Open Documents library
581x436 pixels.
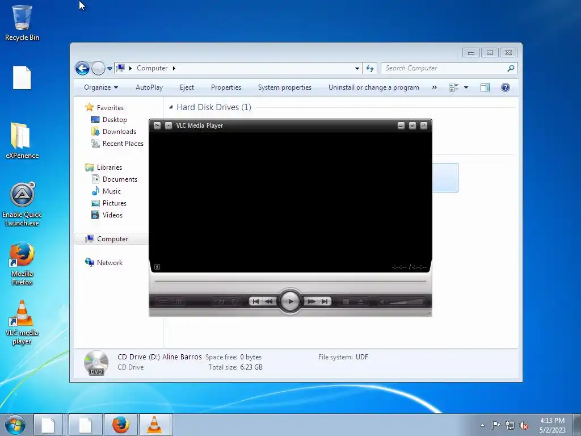[114, 179]
